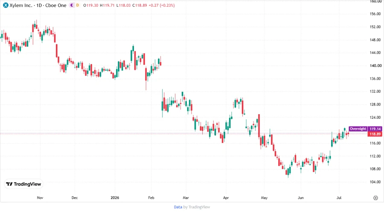Click the 108.00 price axis label

[375, 169]
